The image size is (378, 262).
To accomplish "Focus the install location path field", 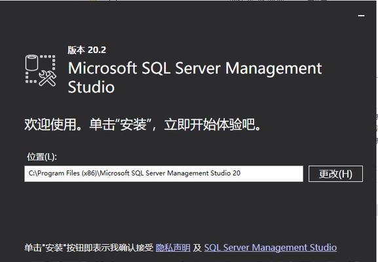I will click(x=164, y=174).
